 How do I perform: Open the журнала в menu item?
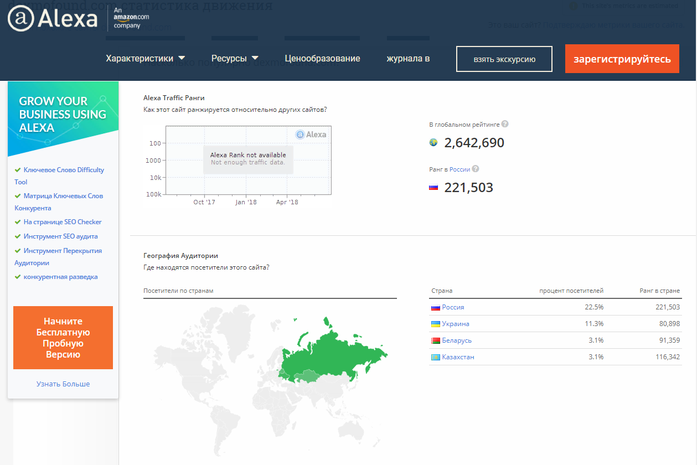coord(408,59)
